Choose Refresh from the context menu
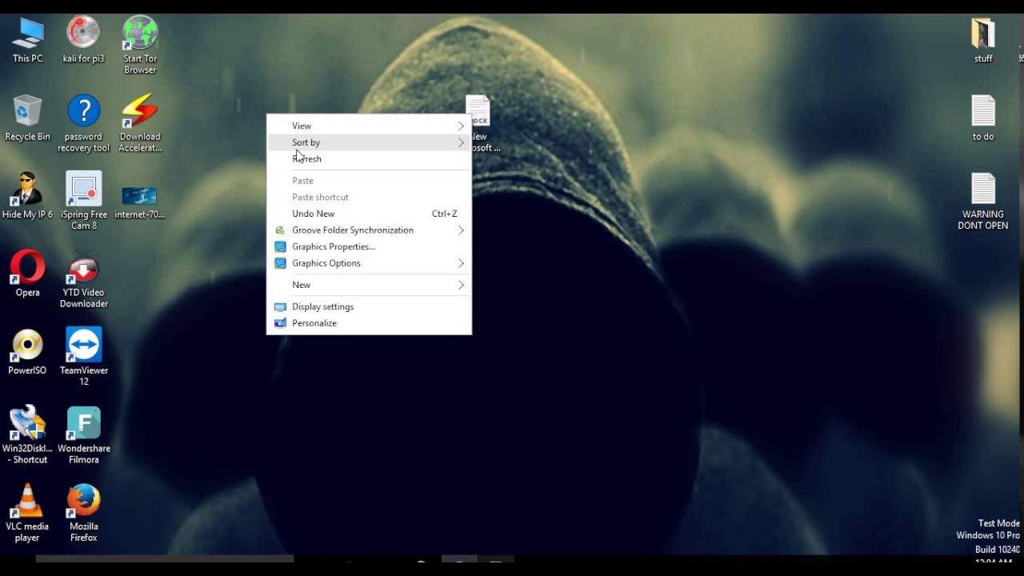The image size is (1024, 576). click(x=369, y=158)
